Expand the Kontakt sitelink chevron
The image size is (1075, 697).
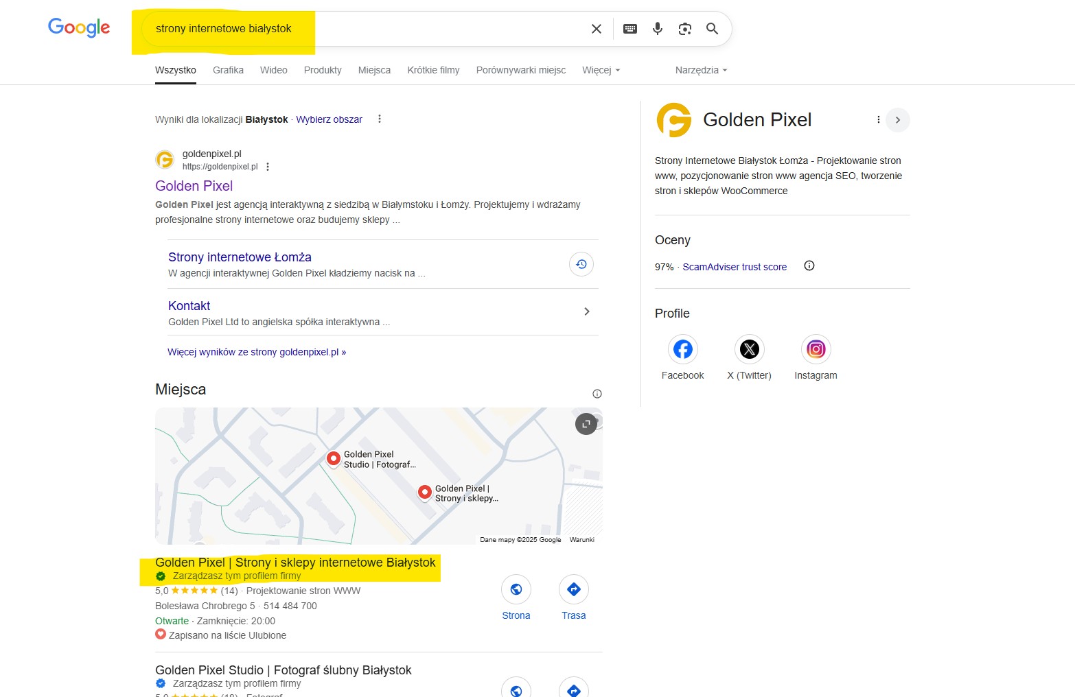click(587, 311)
